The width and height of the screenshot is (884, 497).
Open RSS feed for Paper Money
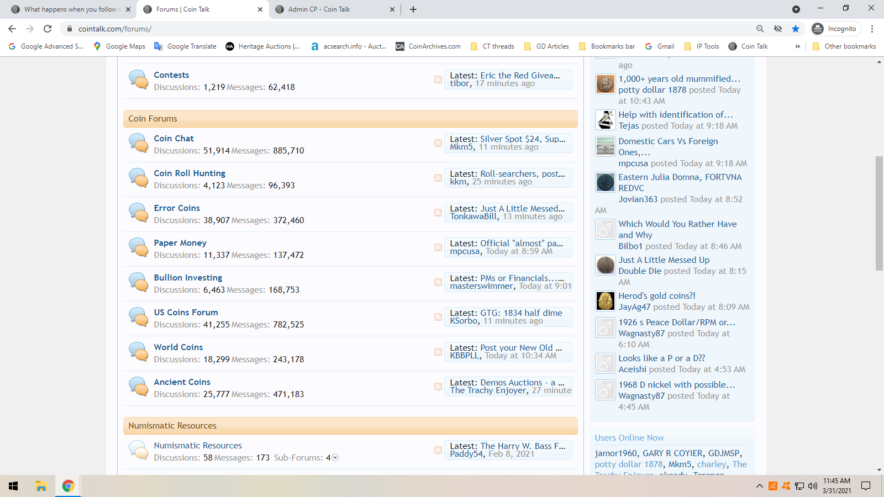[438, 247]
